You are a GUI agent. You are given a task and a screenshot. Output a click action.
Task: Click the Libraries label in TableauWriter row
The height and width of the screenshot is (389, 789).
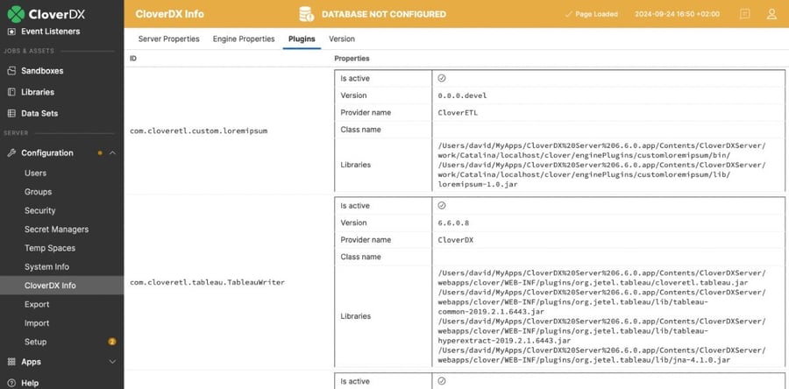tap(355, 316)
